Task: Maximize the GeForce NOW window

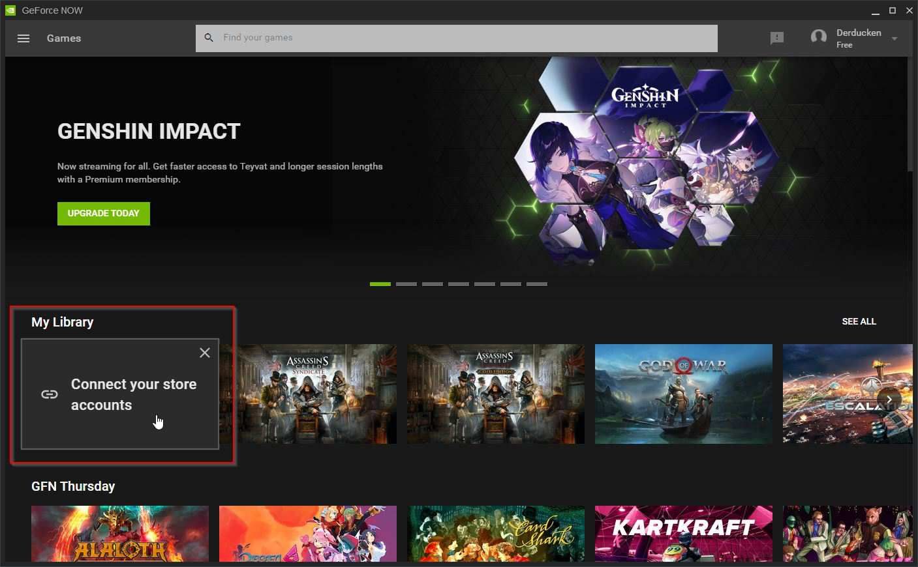Action: (893, 10)
